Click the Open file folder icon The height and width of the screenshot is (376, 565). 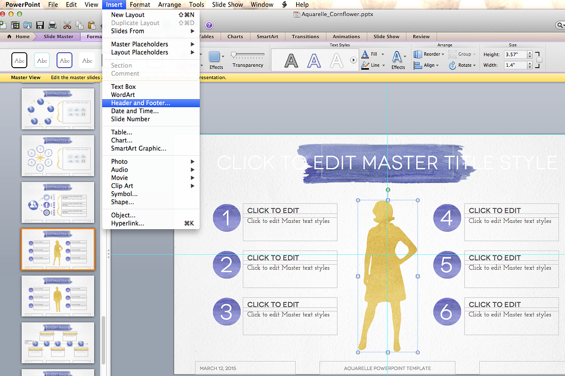pos(28,25)
